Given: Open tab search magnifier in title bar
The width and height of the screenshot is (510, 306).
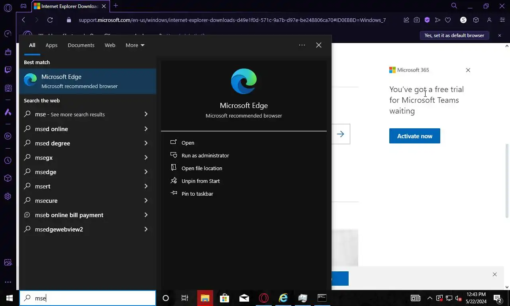Looking at the screenshot, I should coord(454,6).
